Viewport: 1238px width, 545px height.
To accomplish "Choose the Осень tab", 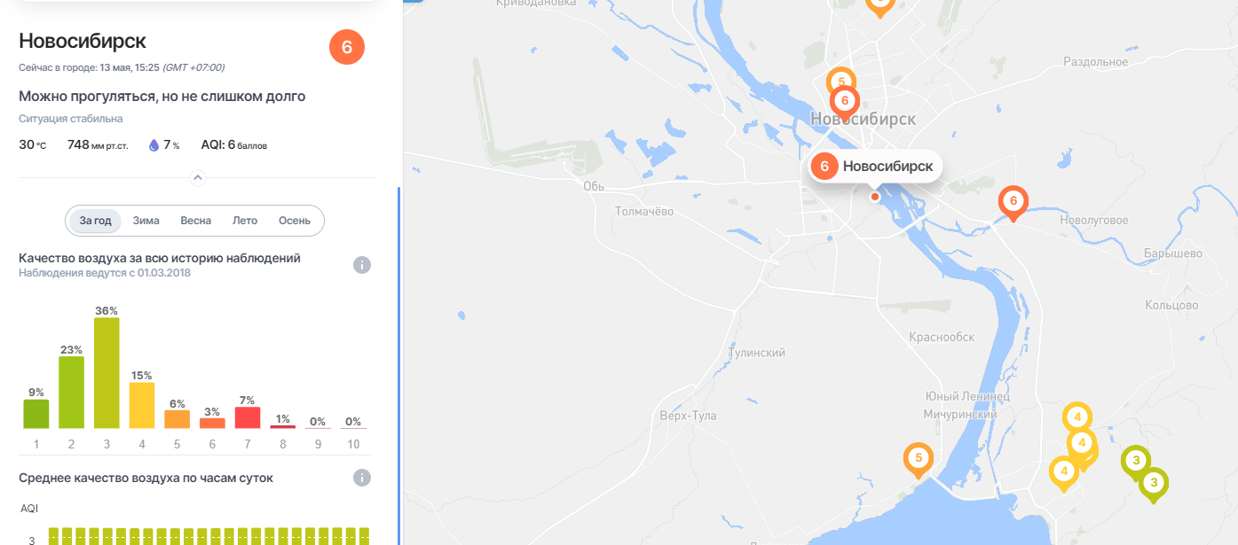I will pyautogui.click(x=295, y=221).
